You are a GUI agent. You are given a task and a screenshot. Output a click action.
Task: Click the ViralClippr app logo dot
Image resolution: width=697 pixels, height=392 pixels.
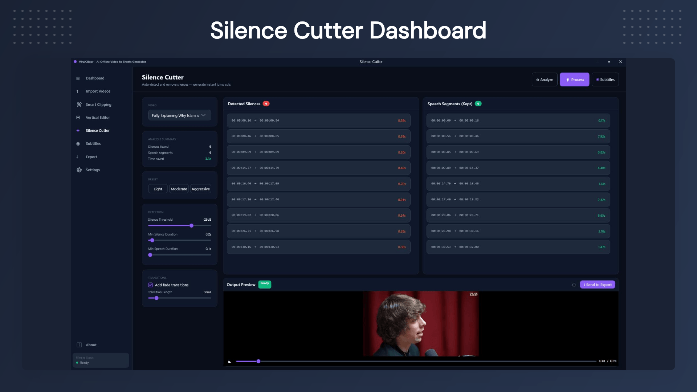click(75, 62)
